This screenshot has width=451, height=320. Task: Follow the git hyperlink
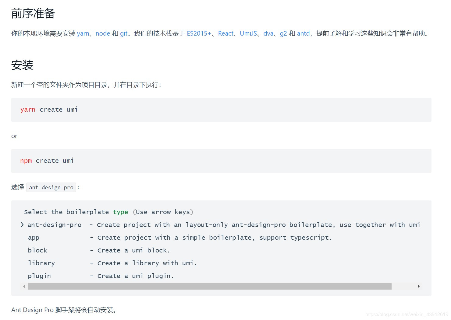[124, 33]
